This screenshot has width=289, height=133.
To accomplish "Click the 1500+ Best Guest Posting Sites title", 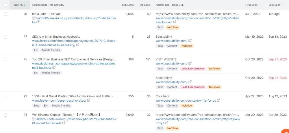I will point(74,96).
